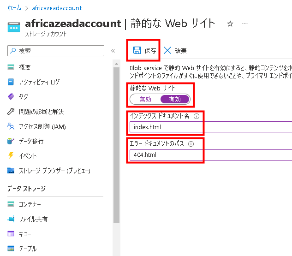Image resolution: width=292 pixels, height=256 pixels.
Task: Click the 破棄 discard button
Action: tap(175, 50)
